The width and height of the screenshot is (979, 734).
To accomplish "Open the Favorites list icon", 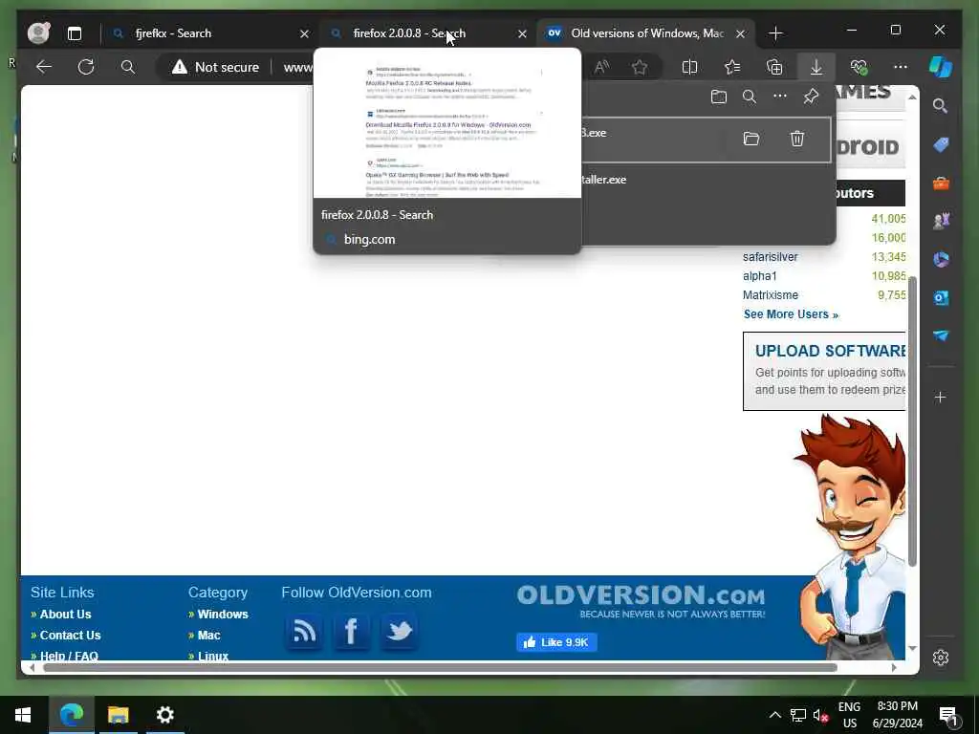I will click(731, 67).
